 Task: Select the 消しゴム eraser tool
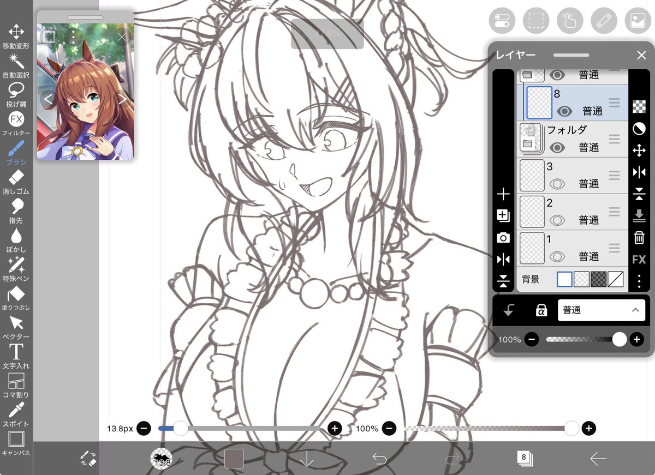point(16,182)
